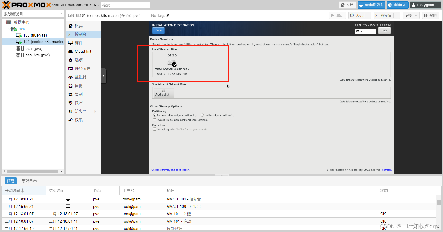Screen dimensions: 443x232
Task: Click the 控制台 console toolbar button
Action: (383, 15)
